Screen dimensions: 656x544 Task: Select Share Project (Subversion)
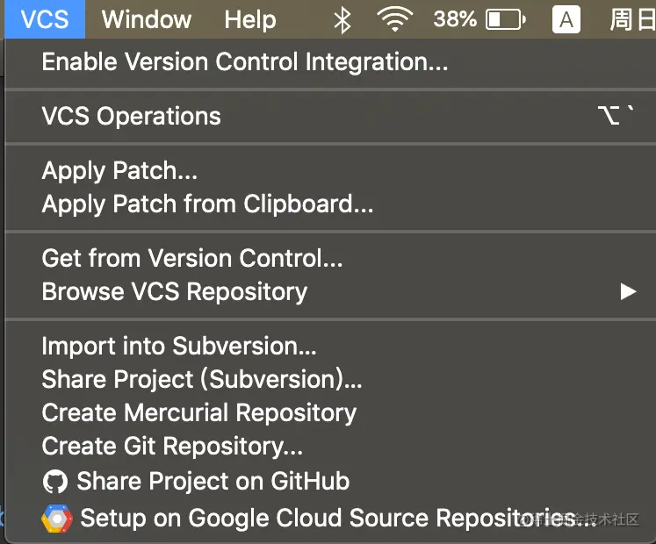(202, 379)
